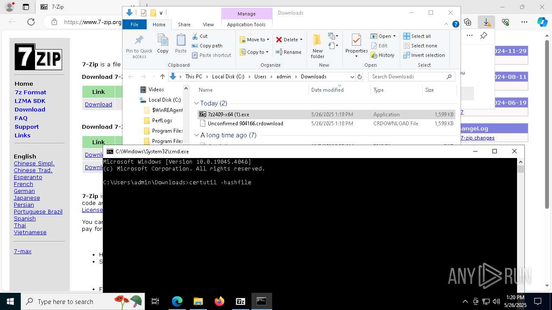The height and width of the screenshot is (310, 552).
Task: Click Paste shortcut in ribbon
Action: point(211,55)
